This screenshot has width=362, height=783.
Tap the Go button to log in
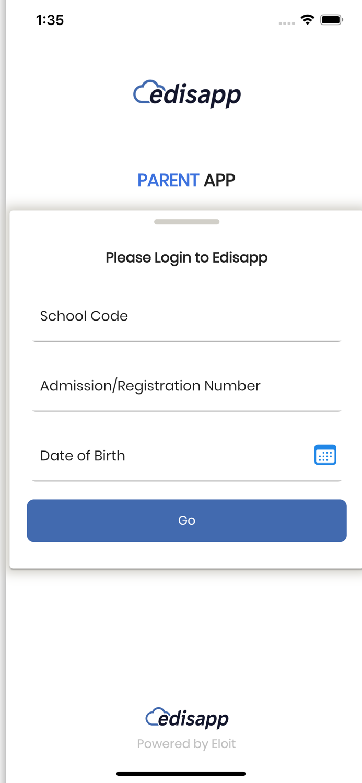pos(186,520)
